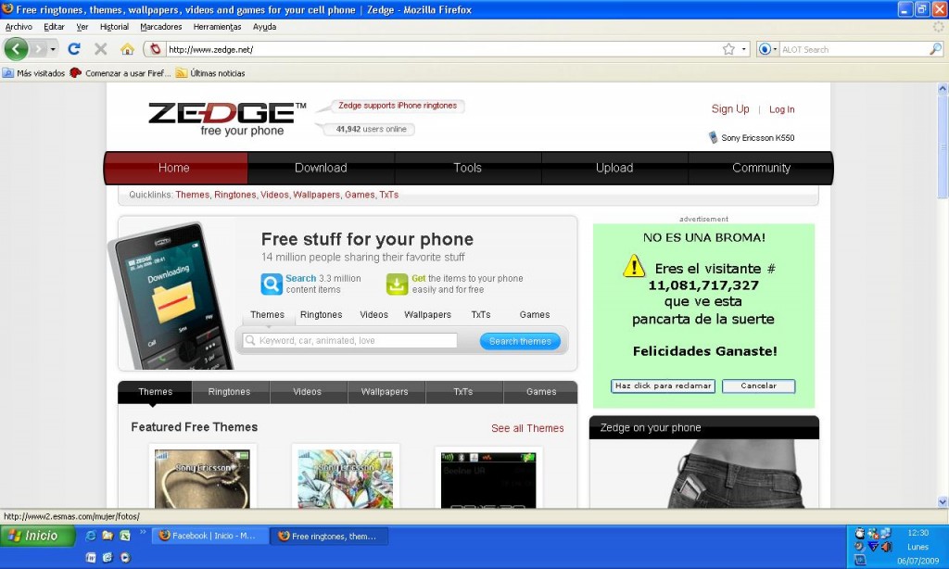The height and width of the screenshot is (569, 949).
Task: Click the page scrollbar down arrow
Action: click(x=943, y=501)
